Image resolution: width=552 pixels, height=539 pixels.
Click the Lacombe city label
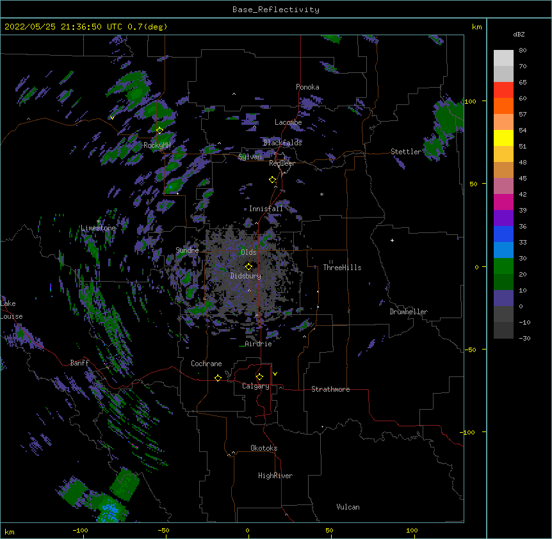288,122
